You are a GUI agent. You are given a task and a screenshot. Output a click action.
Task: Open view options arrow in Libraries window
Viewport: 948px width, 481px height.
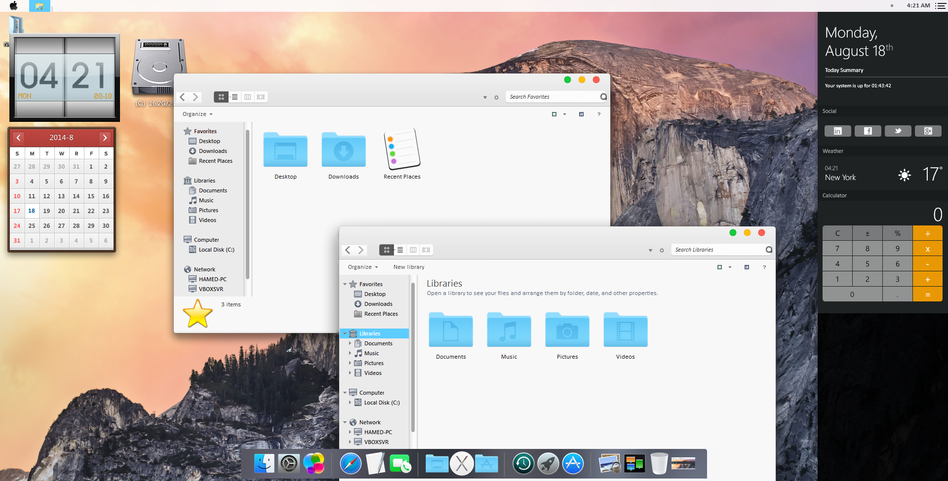click(x=730, y=267)
